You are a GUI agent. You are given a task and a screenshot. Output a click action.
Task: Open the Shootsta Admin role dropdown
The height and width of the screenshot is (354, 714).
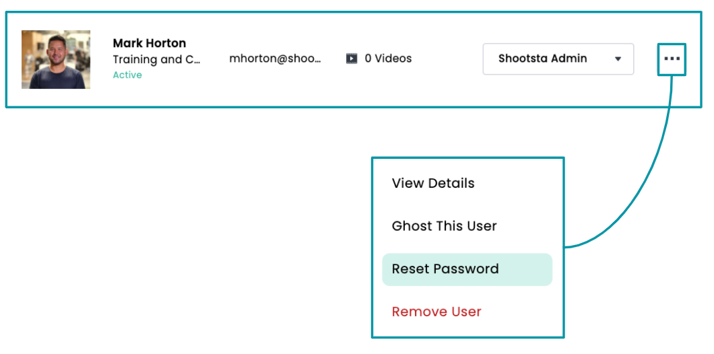click(558, 59)
